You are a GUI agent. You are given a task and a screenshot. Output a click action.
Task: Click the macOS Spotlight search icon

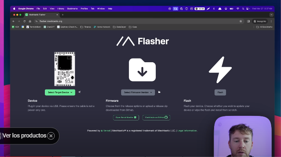(243, 9)
